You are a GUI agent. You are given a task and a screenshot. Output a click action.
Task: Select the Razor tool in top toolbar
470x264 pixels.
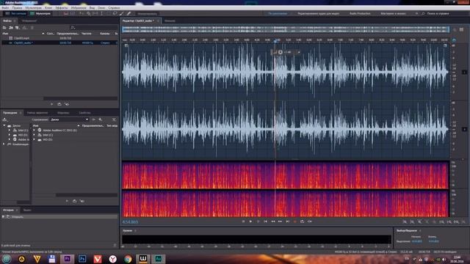(88, 13)
